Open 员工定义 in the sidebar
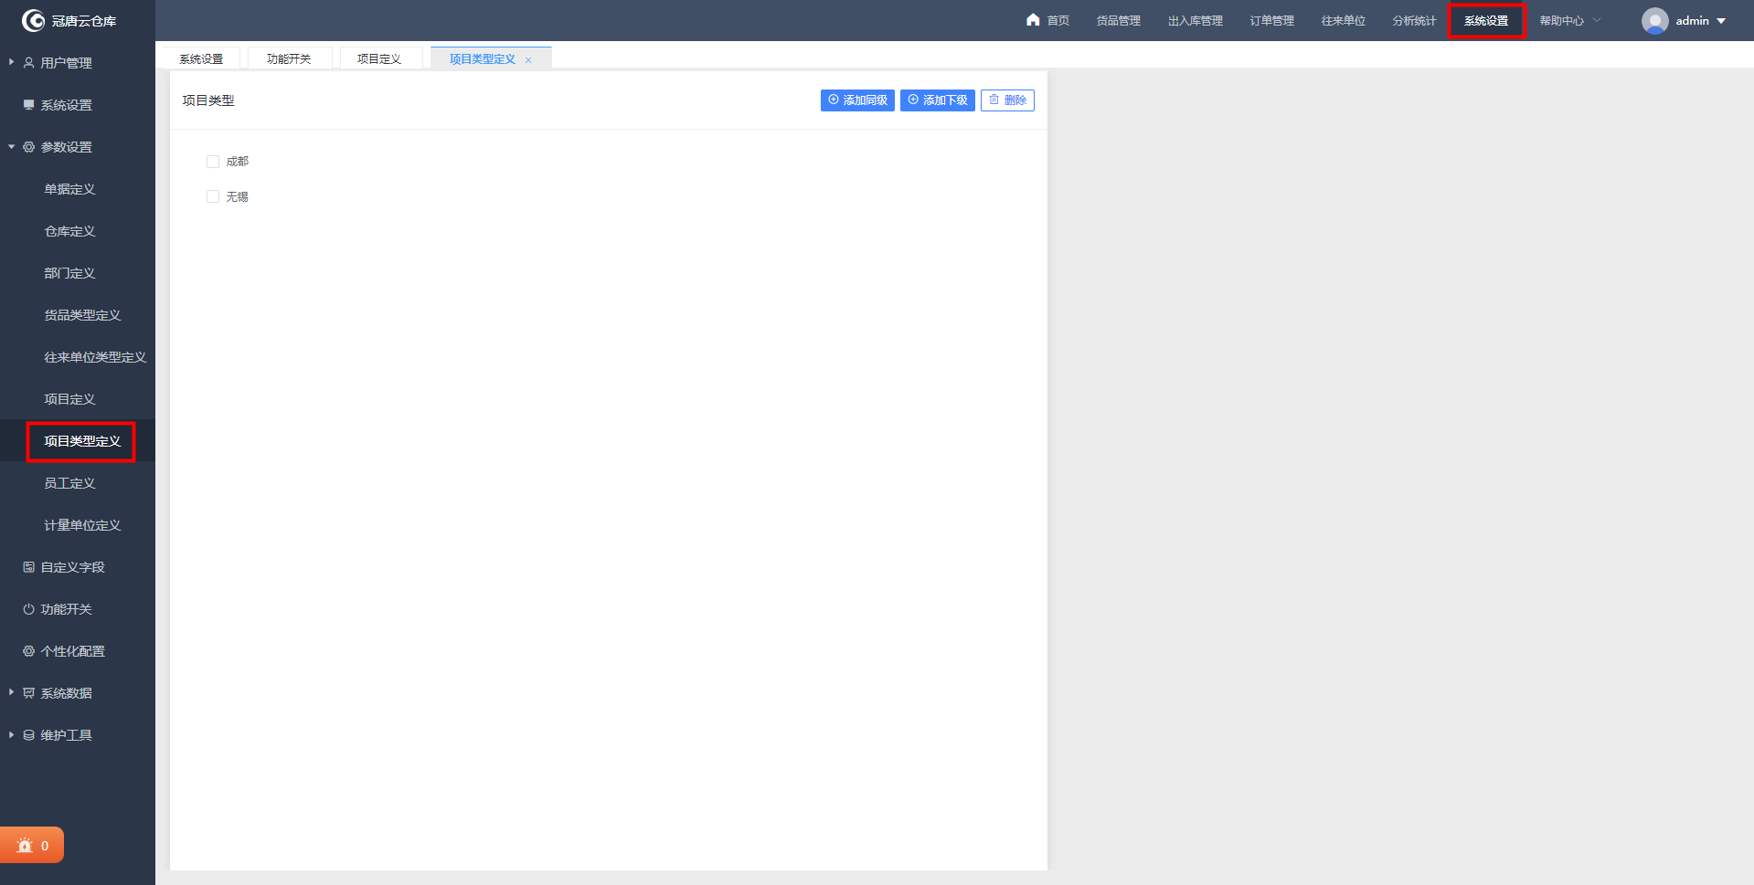Viewport: 1754px width, 885px height. click(x=69, y=483)
